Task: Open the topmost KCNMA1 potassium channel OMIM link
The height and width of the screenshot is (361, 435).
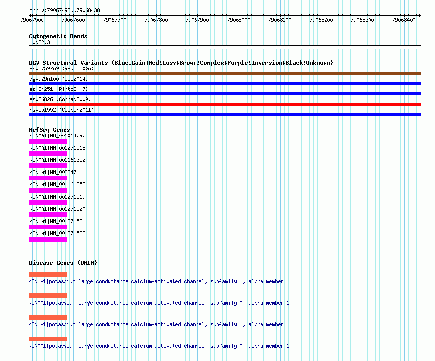Action: pos(159,282)
